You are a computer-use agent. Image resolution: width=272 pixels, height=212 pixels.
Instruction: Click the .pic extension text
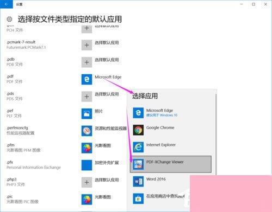(10, 197)
